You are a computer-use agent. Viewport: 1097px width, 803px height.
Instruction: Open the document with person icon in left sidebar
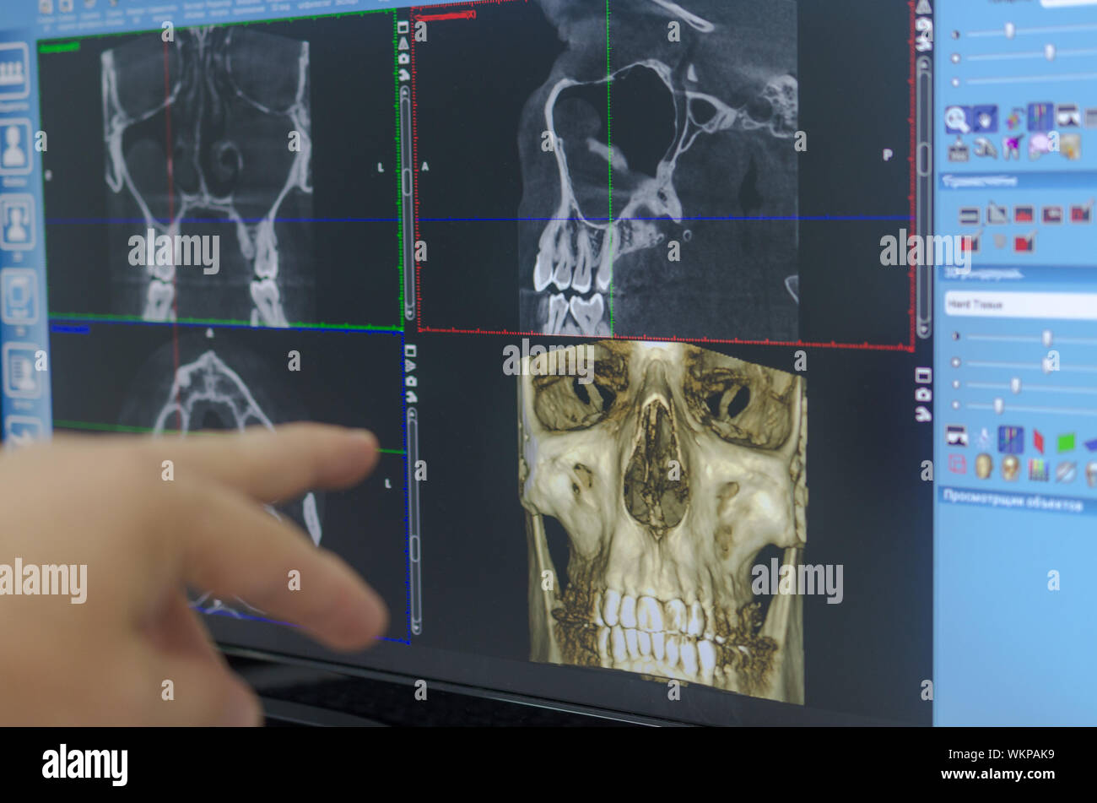22,371
